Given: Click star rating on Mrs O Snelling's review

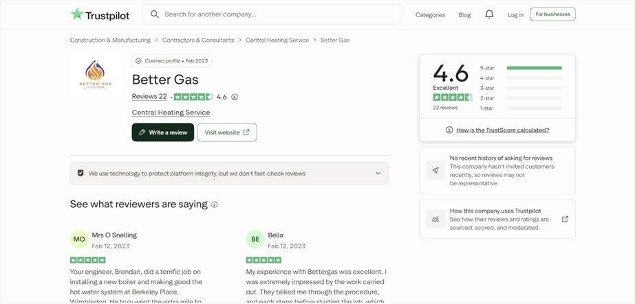Looking at the screenshot, I should tap(88, 260).
